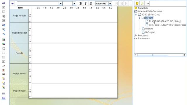Viewport: 187px width, 105px height.
Task: Click the data tree scroll-left arrow
Action: coord(136,55)
